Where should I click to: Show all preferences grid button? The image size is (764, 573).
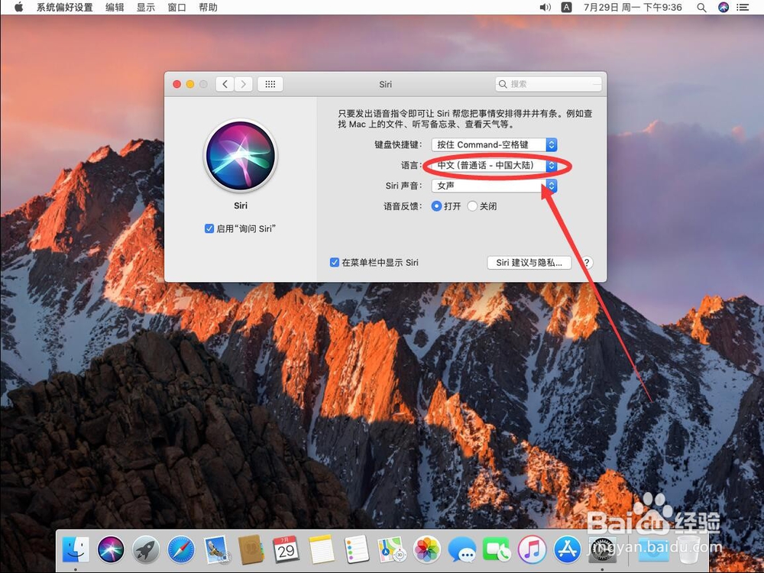coord(270,84)
